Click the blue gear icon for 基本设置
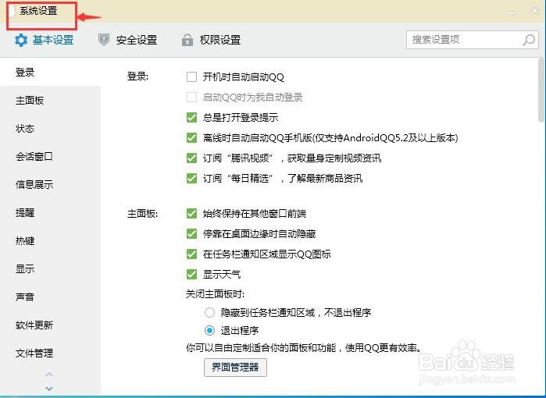The width and height of the screenshot is (546, 398). click(21, 41)
